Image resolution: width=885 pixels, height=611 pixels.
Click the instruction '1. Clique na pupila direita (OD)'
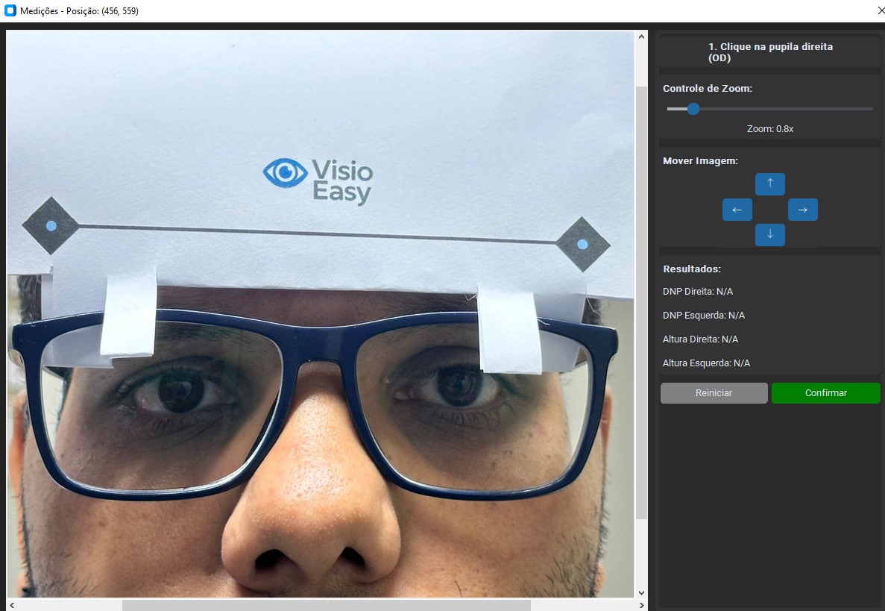click(770, 52)
